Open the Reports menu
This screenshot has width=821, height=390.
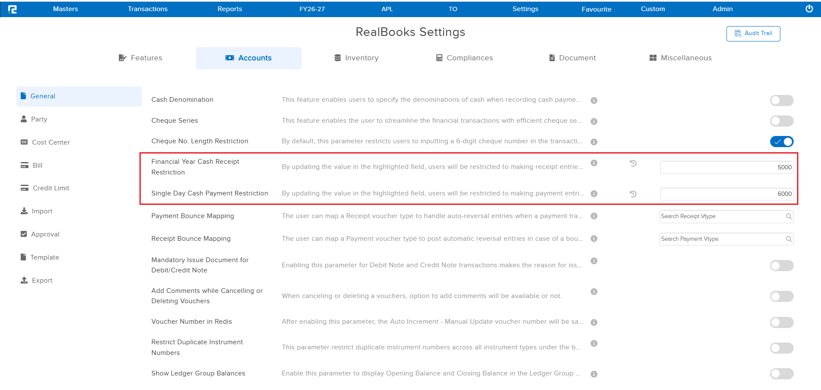pos(230,9)
